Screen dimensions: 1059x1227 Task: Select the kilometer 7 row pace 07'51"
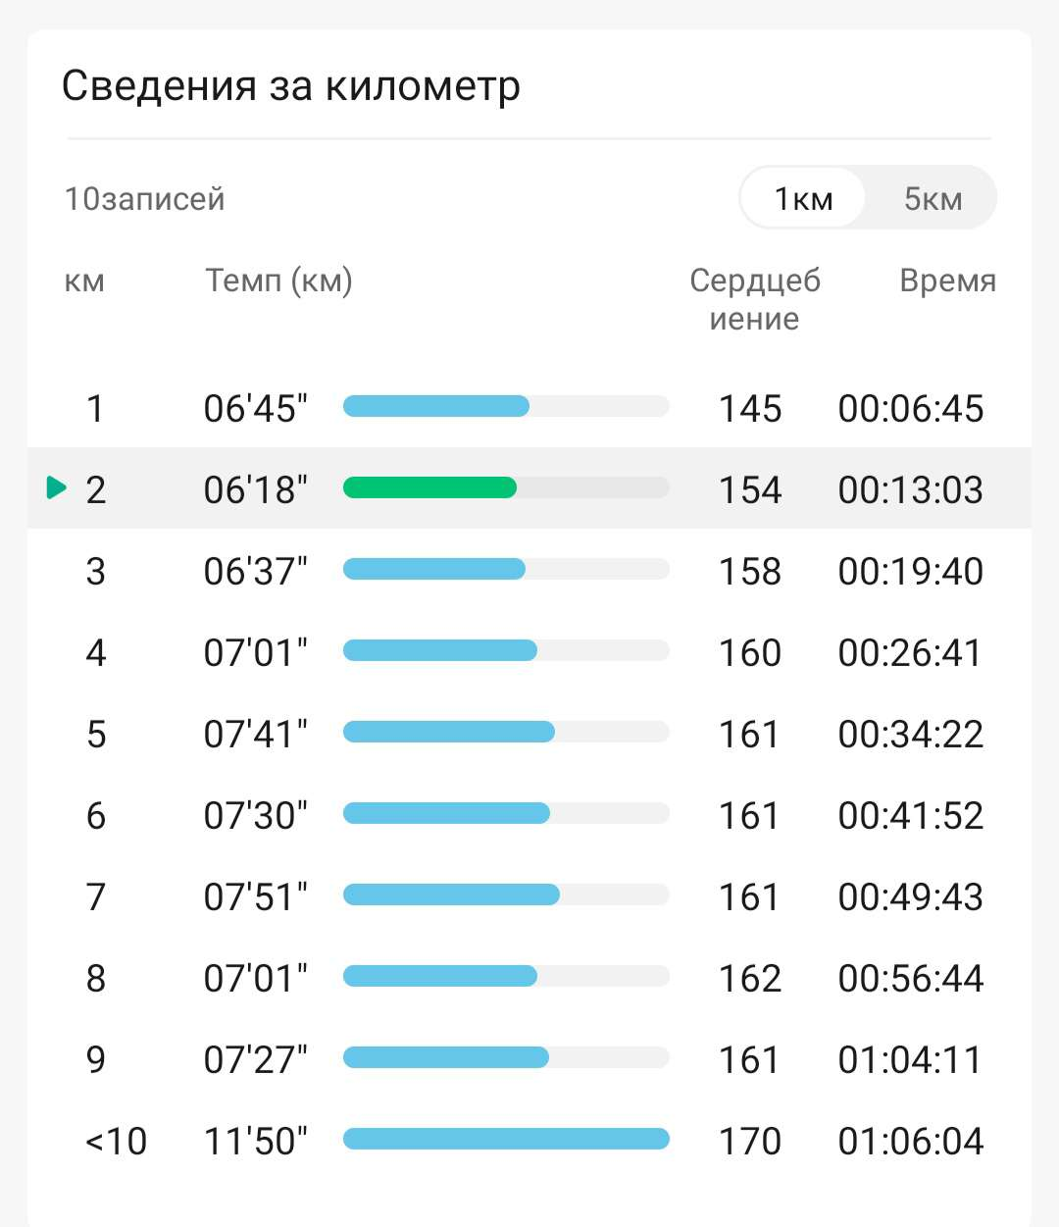click(x=529, y=895)
